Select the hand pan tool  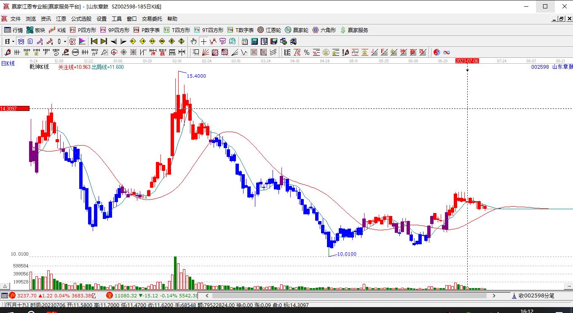[x=193, y=41]
